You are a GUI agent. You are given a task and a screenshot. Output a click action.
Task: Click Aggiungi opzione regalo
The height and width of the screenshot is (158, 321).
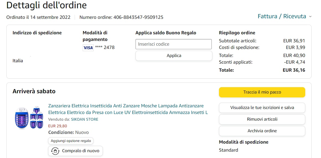[x=71, y=141]
